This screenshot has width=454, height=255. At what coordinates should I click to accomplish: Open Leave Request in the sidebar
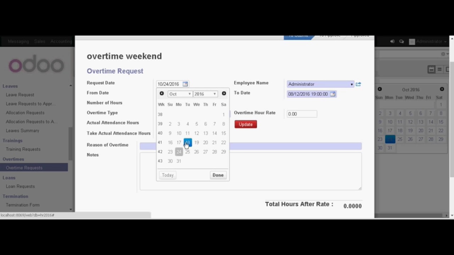click(20, 95)
